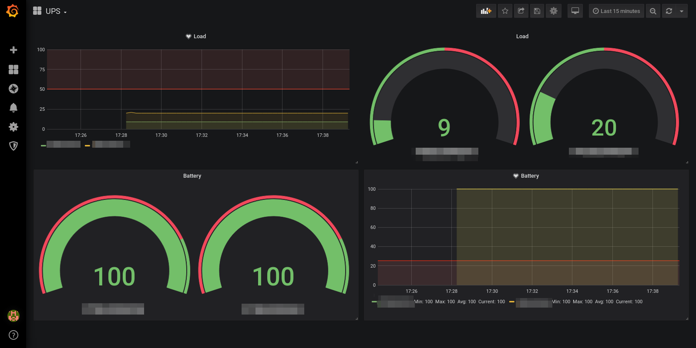Click the 50 threshold line on Load graph

pos(198,89)
